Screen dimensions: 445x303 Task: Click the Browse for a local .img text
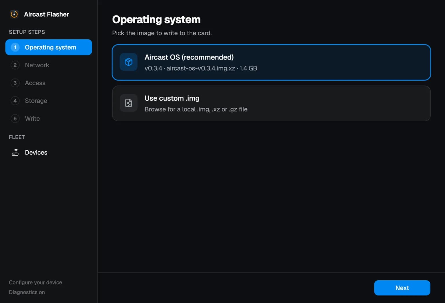pyautogui.click(x=196, y=109)
